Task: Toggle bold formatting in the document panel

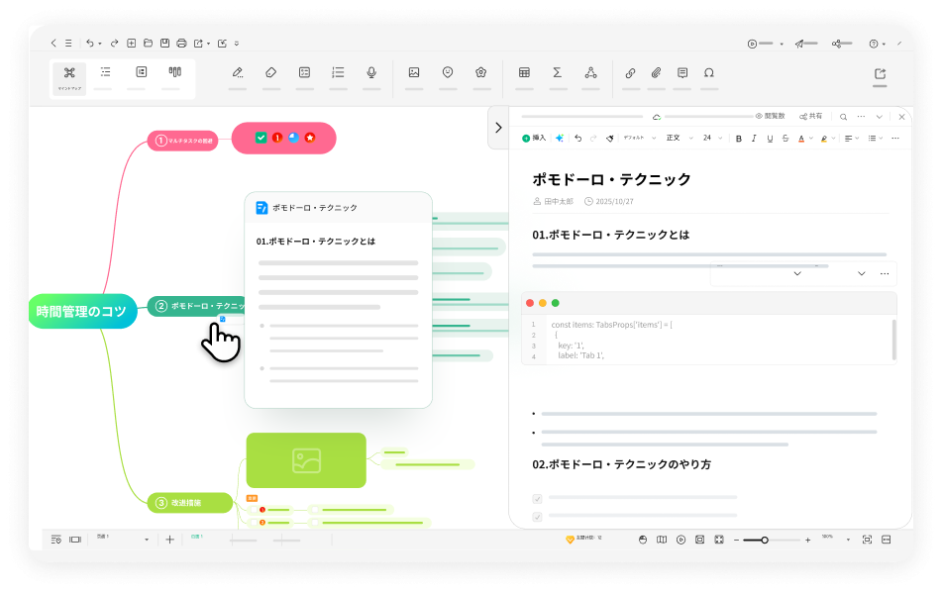Action: click(738, 138)
